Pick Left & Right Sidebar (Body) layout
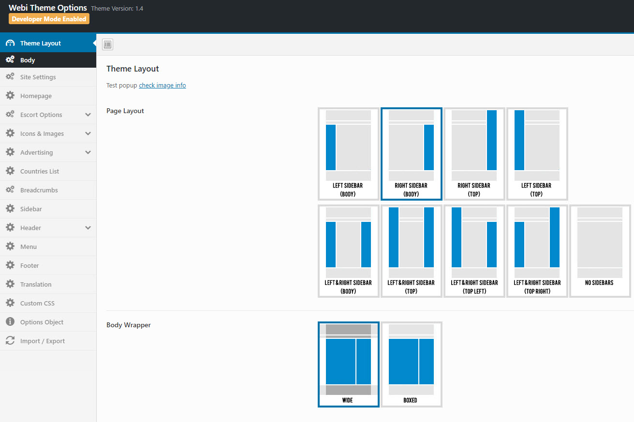The width and height of the screenshot is (634, 422). 348,251
